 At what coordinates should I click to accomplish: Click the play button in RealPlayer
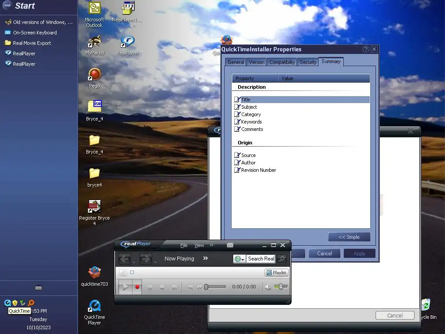click(125, 287)
